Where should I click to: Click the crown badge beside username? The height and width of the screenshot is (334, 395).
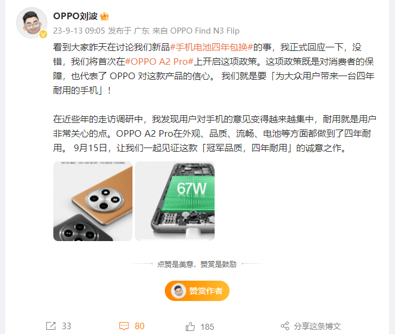pos(104,16)
